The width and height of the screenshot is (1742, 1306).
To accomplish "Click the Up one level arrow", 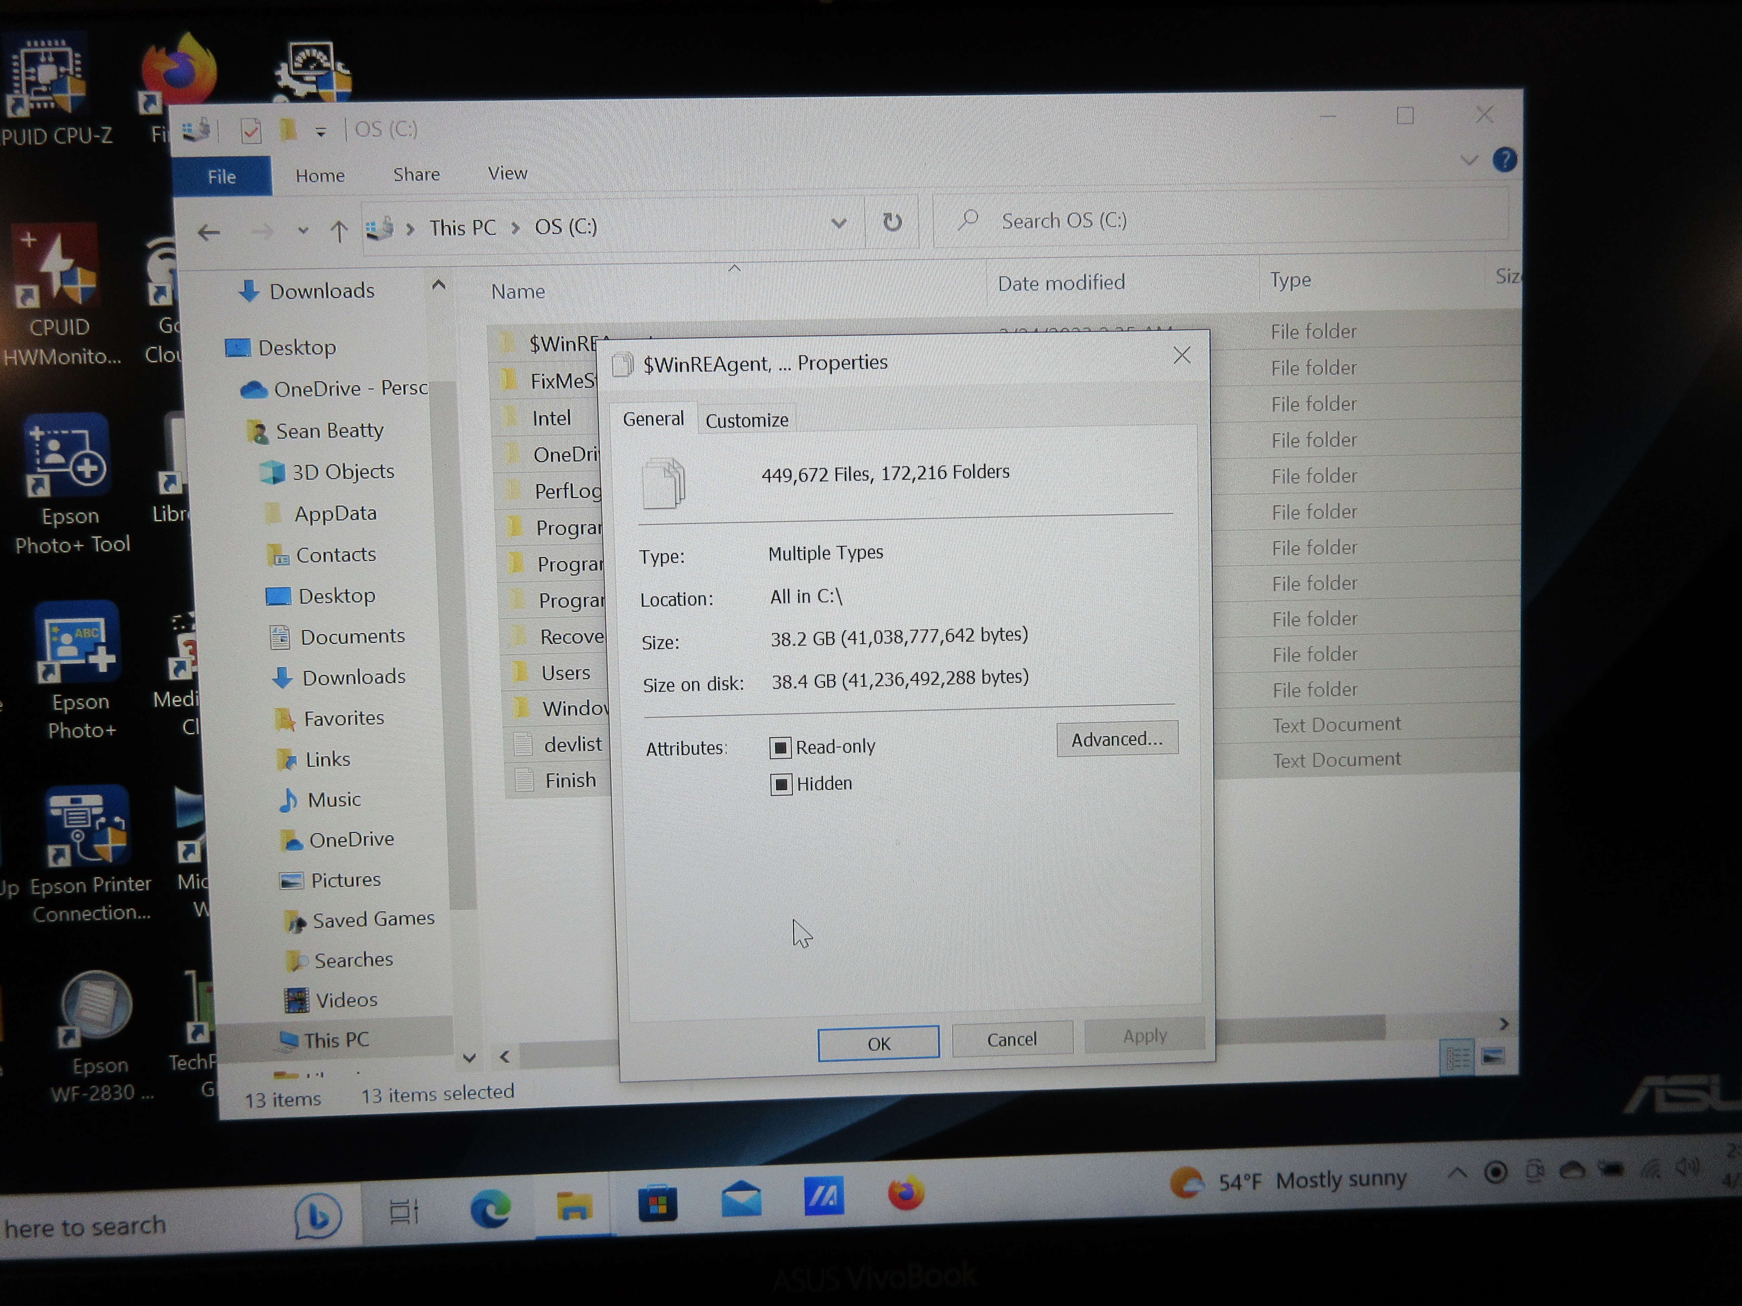I will [x=339, y=231].
